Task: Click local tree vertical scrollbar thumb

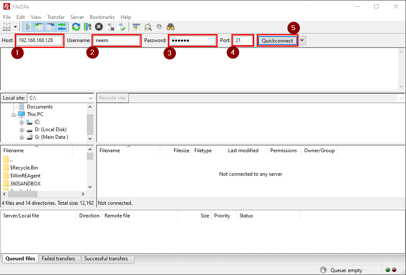Action: [90, 124]
